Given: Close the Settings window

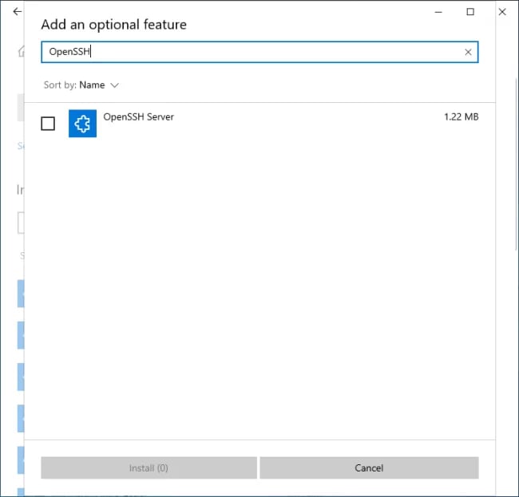Looking at the screenshot, I should pyautogui.click(x=502, y=12).
